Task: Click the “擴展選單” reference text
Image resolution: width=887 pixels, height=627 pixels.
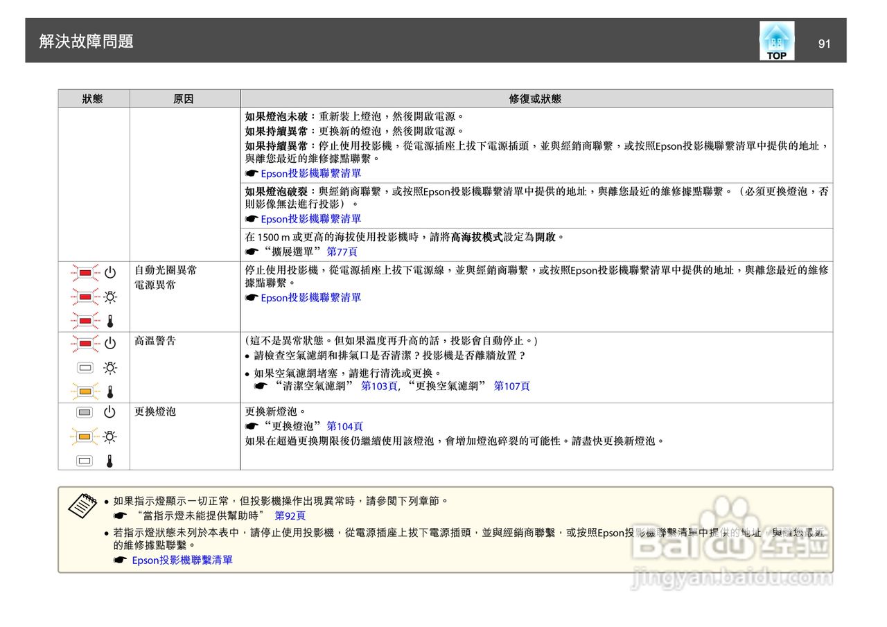Action: point(292,252)
